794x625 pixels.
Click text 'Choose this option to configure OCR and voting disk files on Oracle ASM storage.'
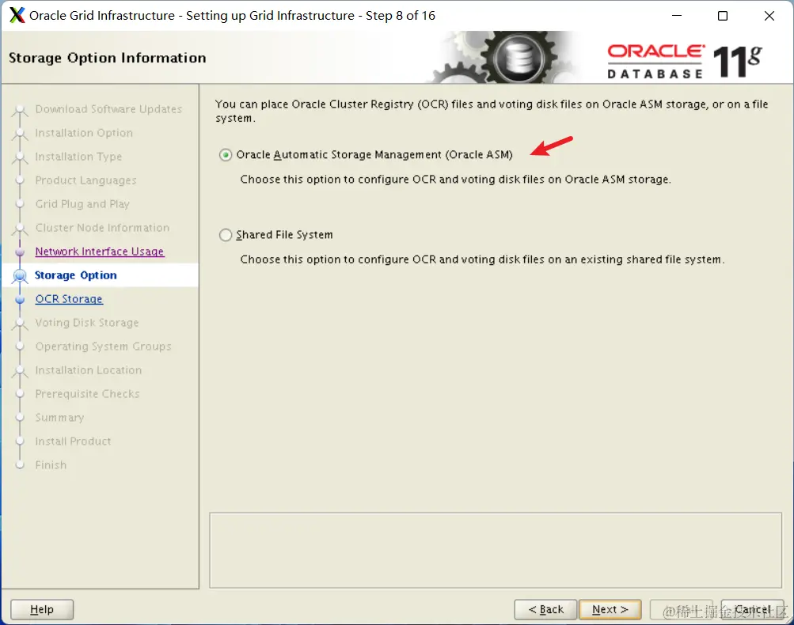pos(455,180)
